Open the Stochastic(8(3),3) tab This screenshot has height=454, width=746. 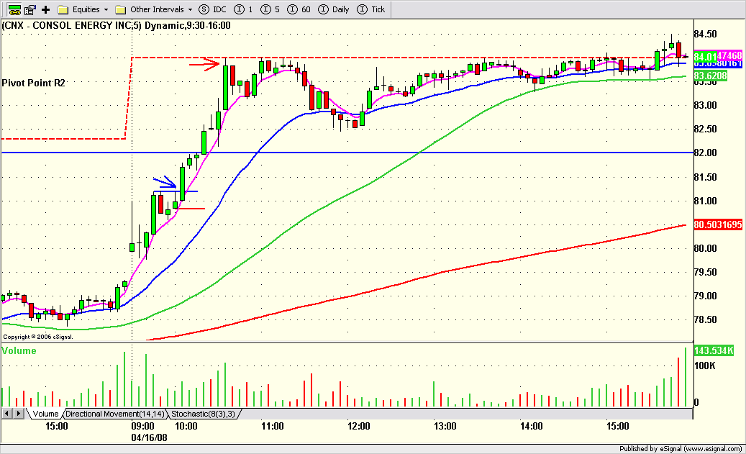coord(203,414)
